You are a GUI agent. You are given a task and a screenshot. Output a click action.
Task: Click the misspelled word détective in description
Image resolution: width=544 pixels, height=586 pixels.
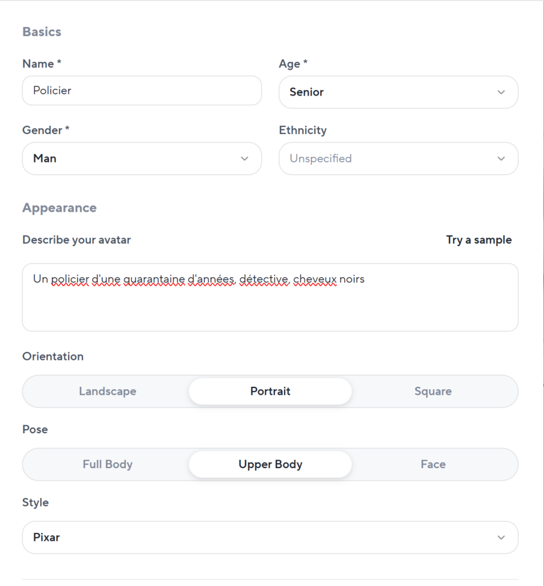[x=263, y=279]
